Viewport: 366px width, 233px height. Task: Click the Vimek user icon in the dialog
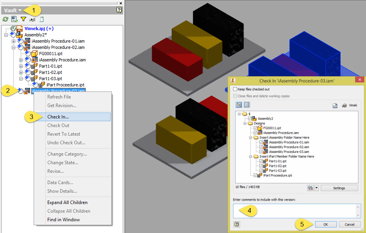click(x=344, y=105)
